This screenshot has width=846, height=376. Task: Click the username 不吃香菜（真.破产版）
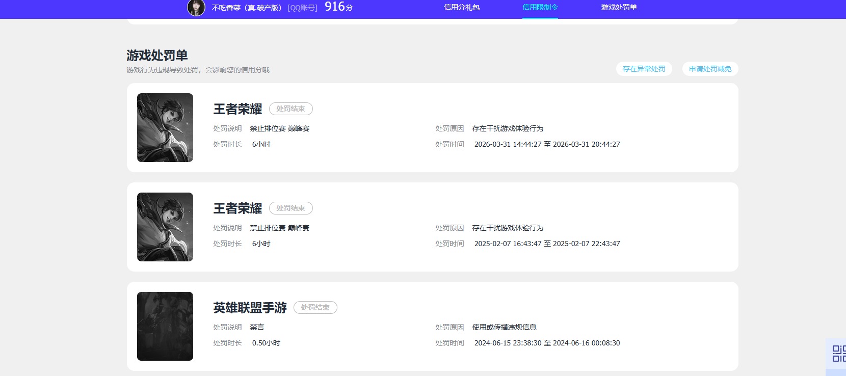click(247, 8)
